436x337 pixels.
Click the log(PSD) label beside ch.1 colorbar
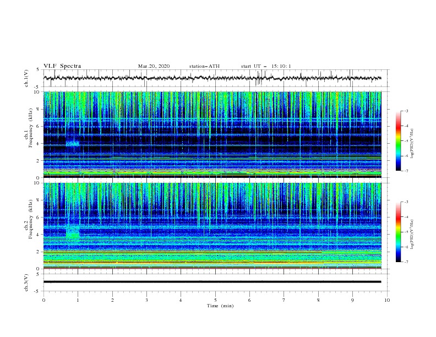pyautogui.click(x=412, y=144)
